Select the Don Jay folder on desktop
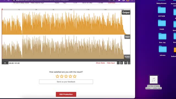Viewport: 176px width, 99px height. click(x=162, y=38)
